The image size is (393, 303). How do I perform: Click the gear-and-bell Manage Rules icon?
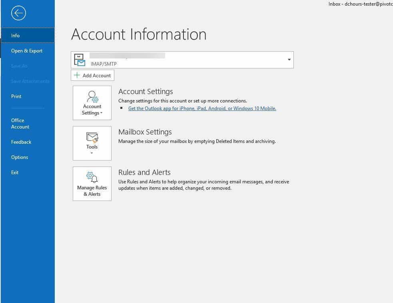tap(92, 177)
